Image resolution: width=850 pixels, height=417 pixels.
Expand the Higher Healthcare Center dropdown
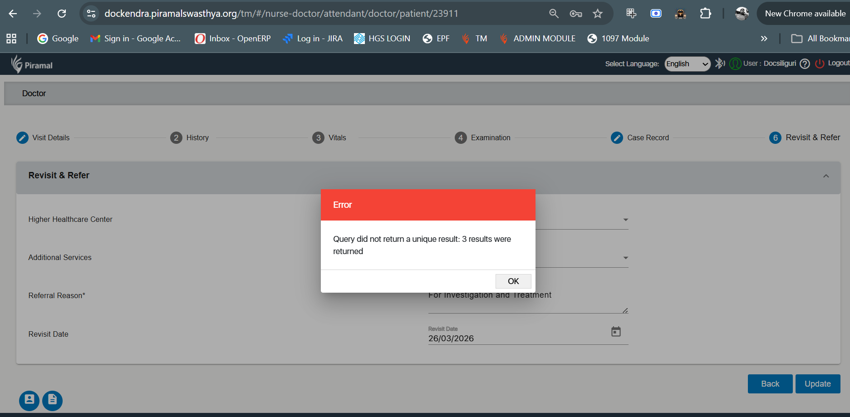(x=625, y=220)
